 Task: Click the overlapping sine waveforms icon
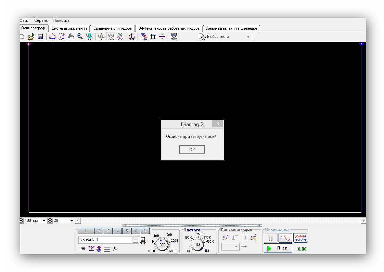[x=120, y=37]
